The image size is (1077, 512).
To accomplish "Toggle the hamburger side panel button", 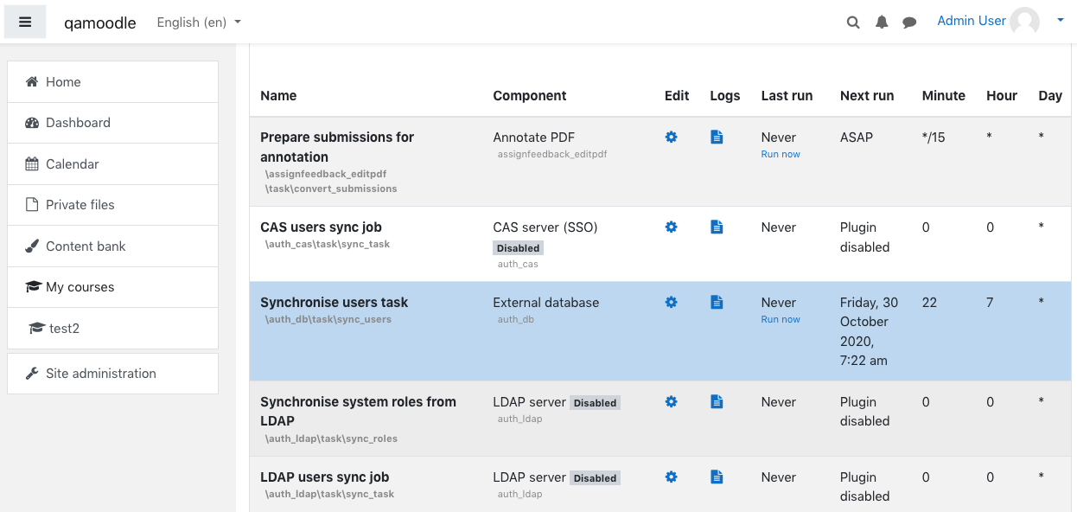I will click(x=25, y=22).
